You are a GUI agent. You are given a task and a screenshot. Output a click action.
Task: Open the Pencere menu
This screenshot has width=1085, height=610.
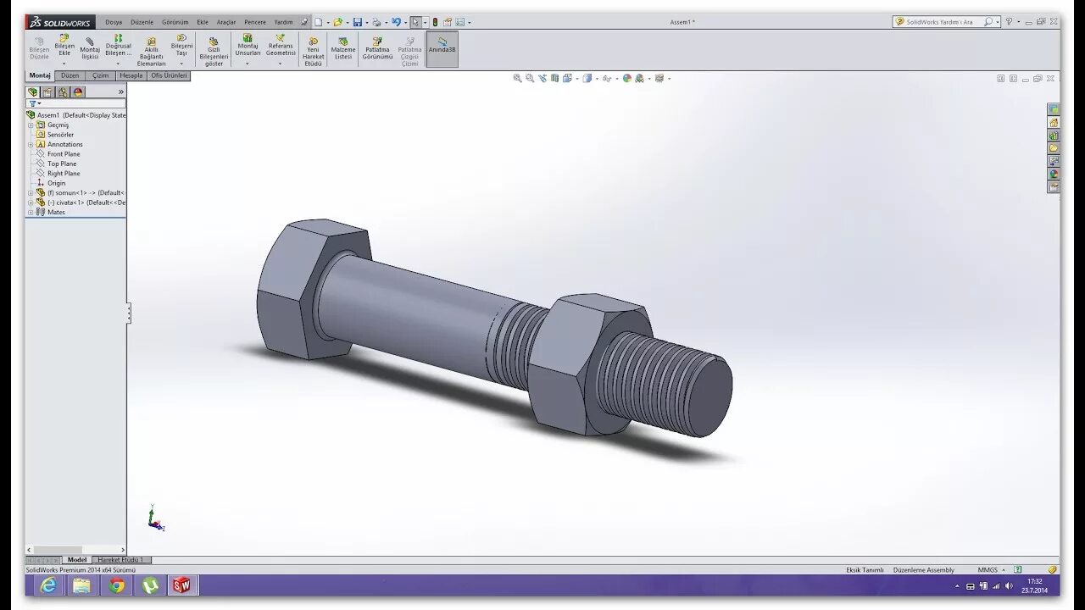255,22
